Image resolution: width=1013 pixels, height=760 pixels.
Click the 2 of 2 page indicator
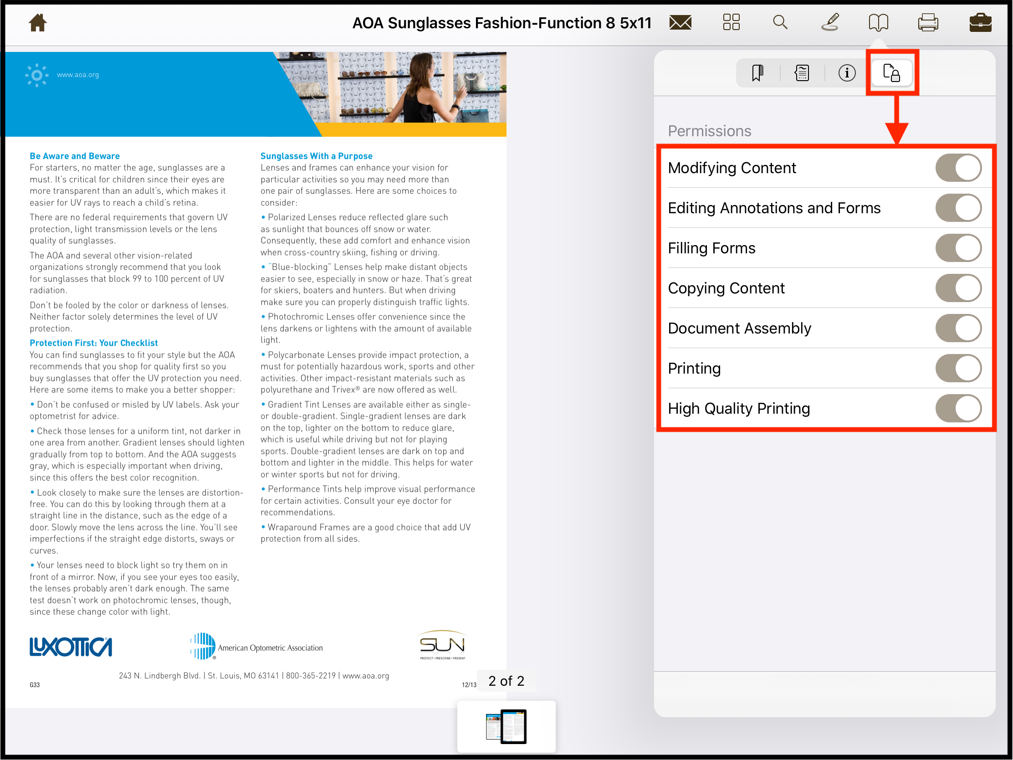click(x=506, y=681)
